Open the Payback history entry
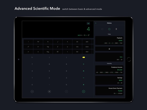The height and width of the screenshot is (110, 147). [x=109, y=40]
